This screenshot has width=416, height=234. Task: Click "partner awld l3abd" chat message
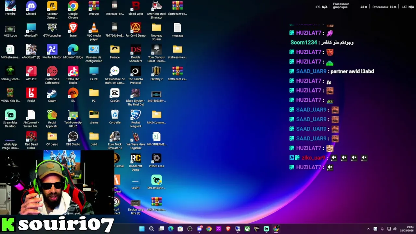coord(352,71)
